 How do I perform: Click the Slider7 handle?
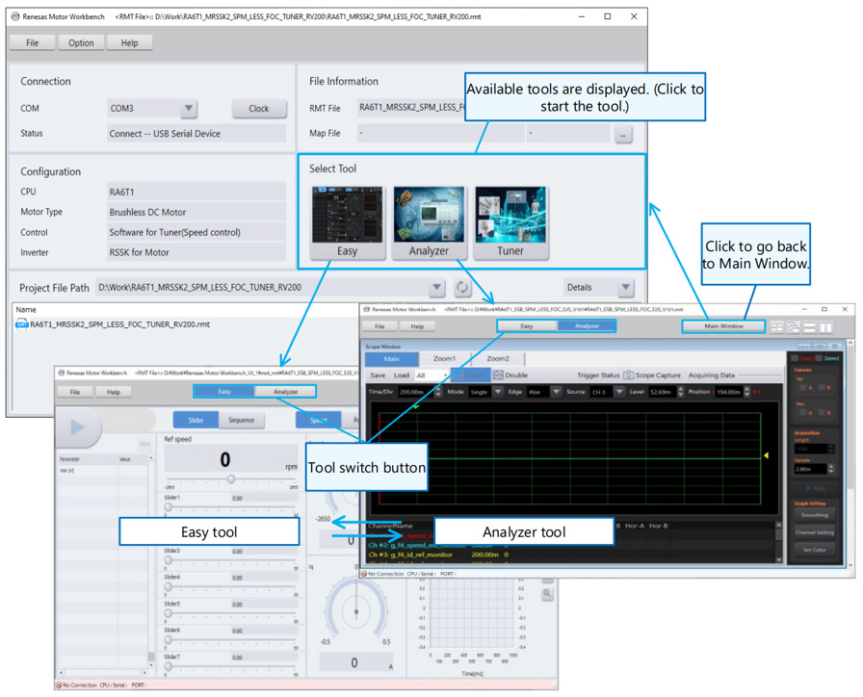point(169,667)
